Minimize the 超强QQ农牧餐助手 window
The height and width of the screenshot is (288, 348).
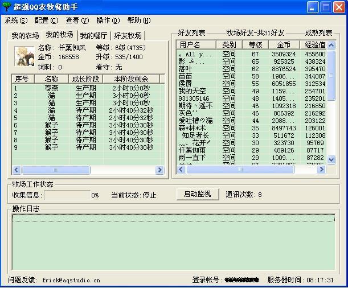pyautogui.click(x=313, y=7)
